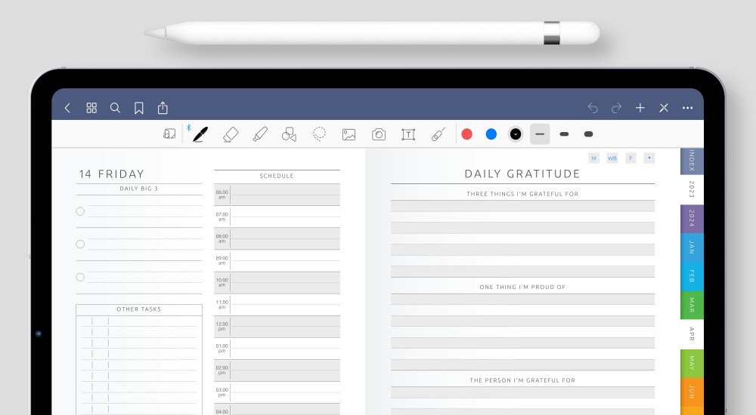Choose the black pen color swatch
The image size is (756, 415).
(516, 134)
